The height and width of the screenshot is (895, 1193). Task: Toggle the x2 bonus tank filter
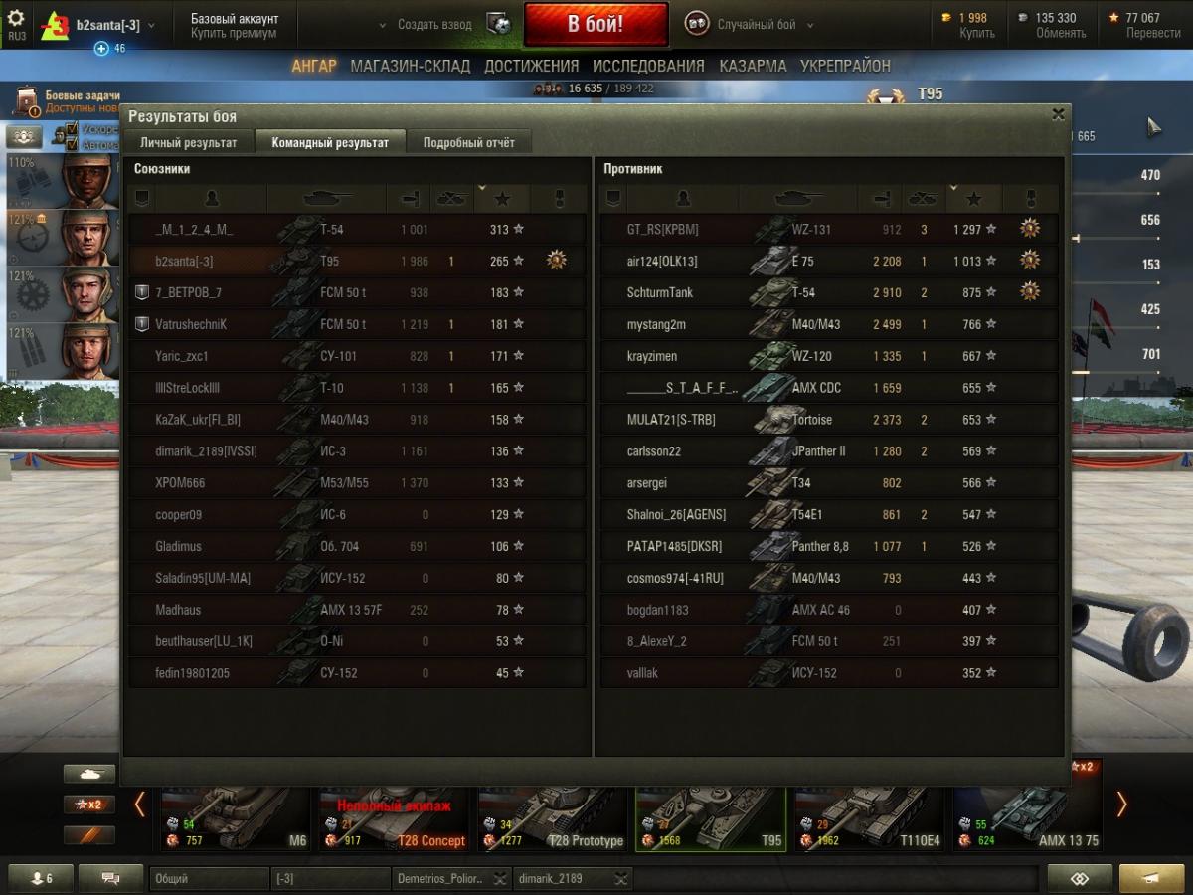click(89, 805)
